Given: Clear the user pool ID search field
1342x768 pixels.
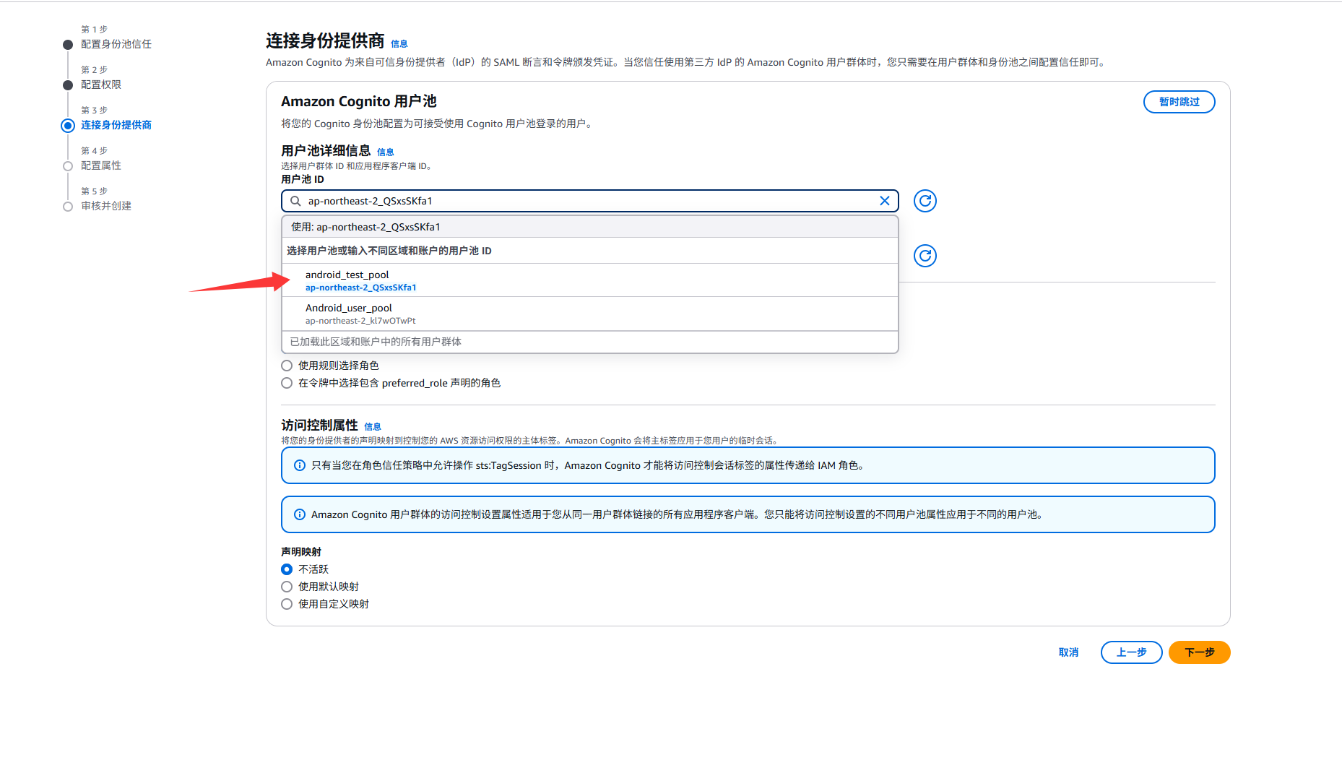Looking at the screenshot, I should pyautogui.click(x=884, y=201).
